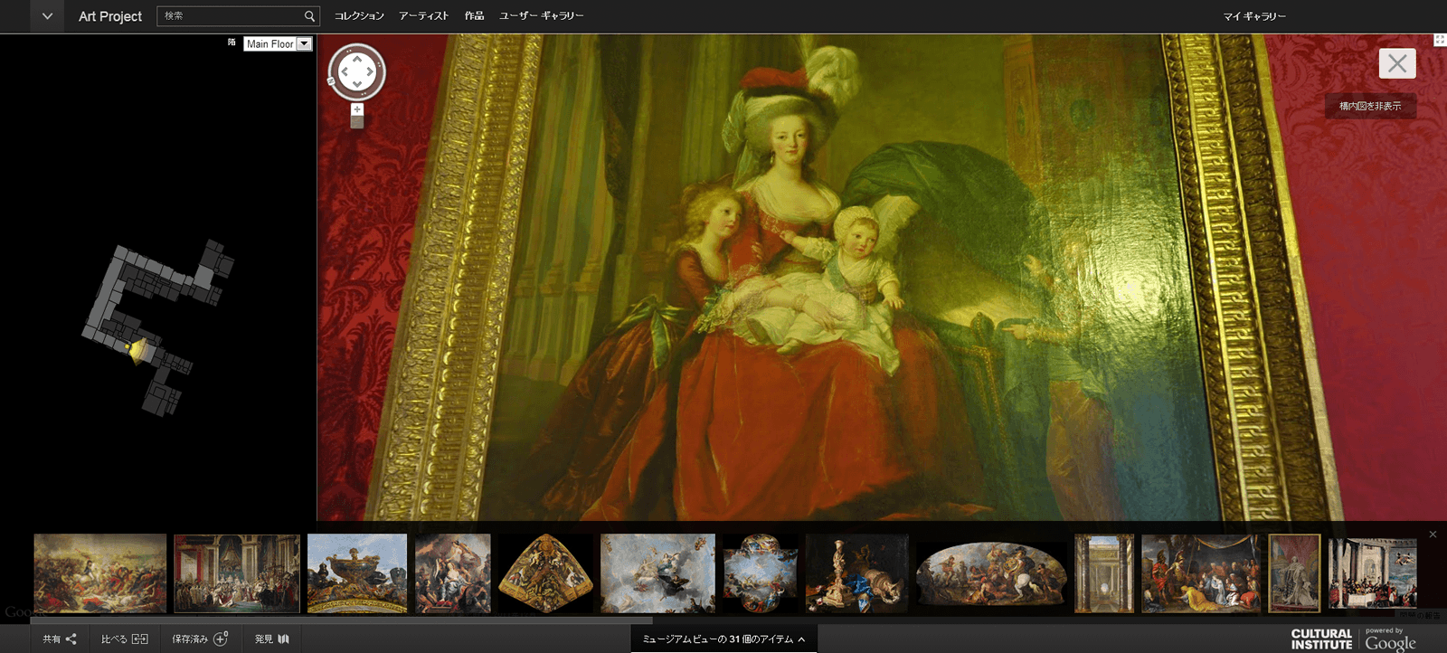Click the zoom in plus button
The image size is (1447, 653).
point(357,109)
